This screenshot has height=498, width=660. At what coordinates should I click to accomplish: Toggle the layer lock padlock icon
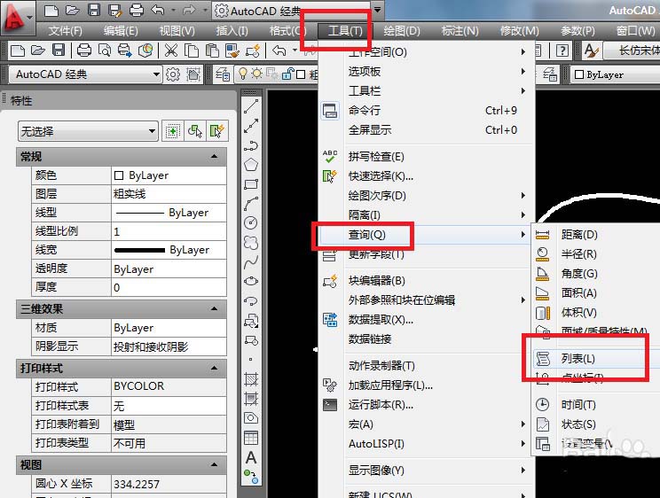coord(288,74)
